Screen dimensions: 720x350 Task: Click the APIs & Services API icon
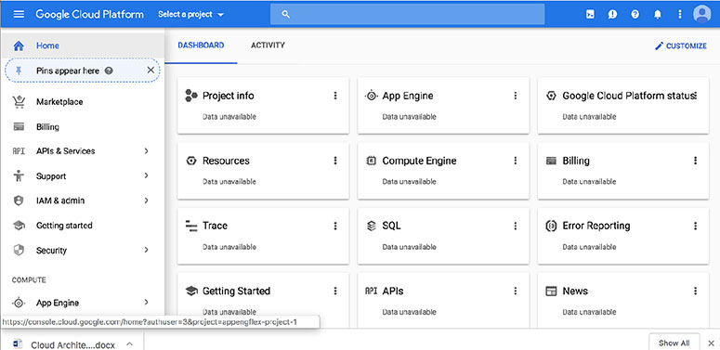[19, 151]
